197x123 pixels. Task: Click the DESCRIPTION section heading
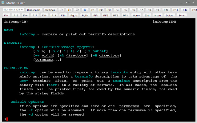pyautogui.click(x=16, y=68)
